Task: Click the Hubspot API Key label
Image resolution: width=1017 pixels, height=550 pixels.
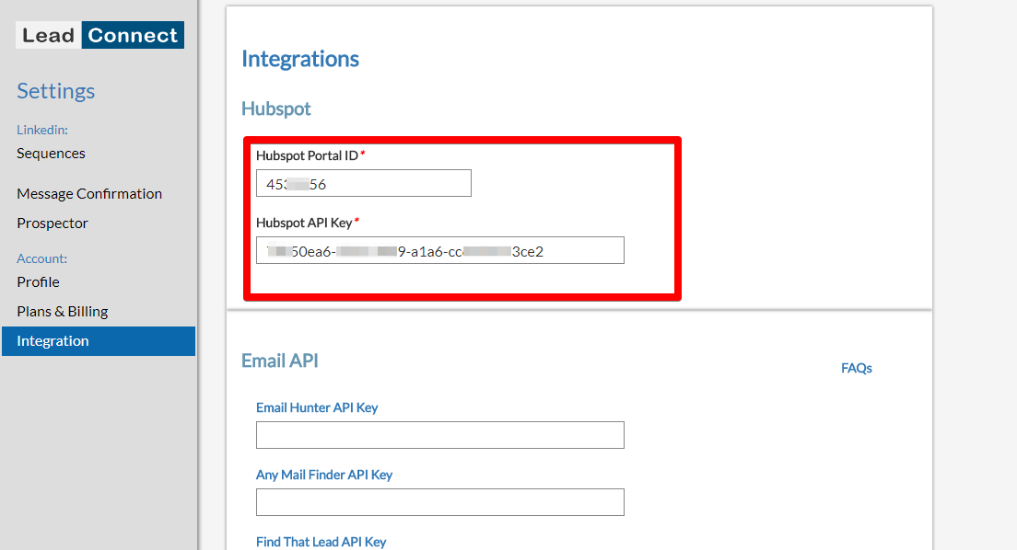Action: pos(304,223)
